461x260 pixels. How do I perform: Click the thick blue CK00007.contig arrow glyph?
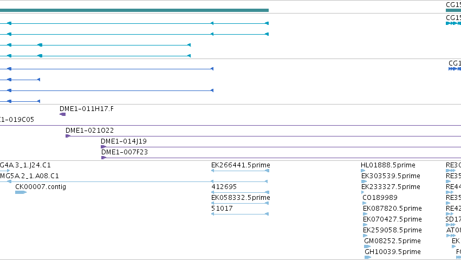(x=21, y=192)
